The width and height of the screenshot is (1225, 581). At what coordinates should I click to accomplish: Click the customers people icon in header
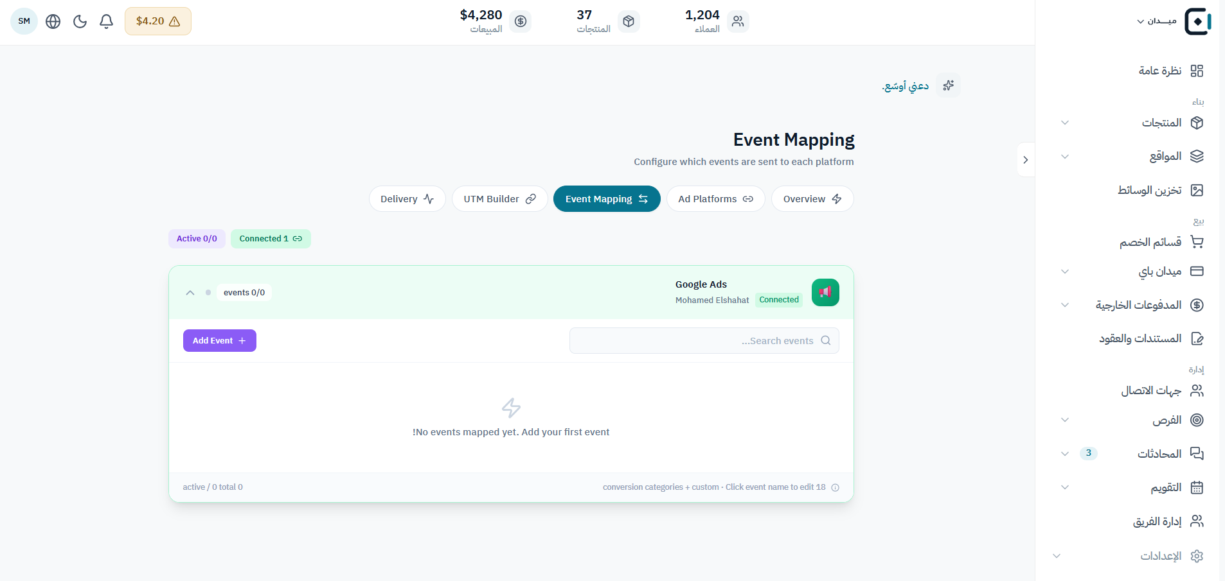click(738, 21)
